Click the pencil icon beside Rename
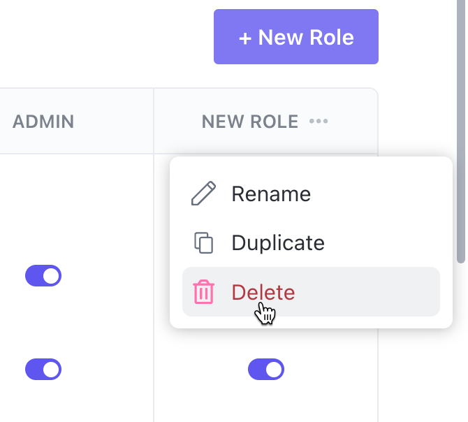 [203, 194]
